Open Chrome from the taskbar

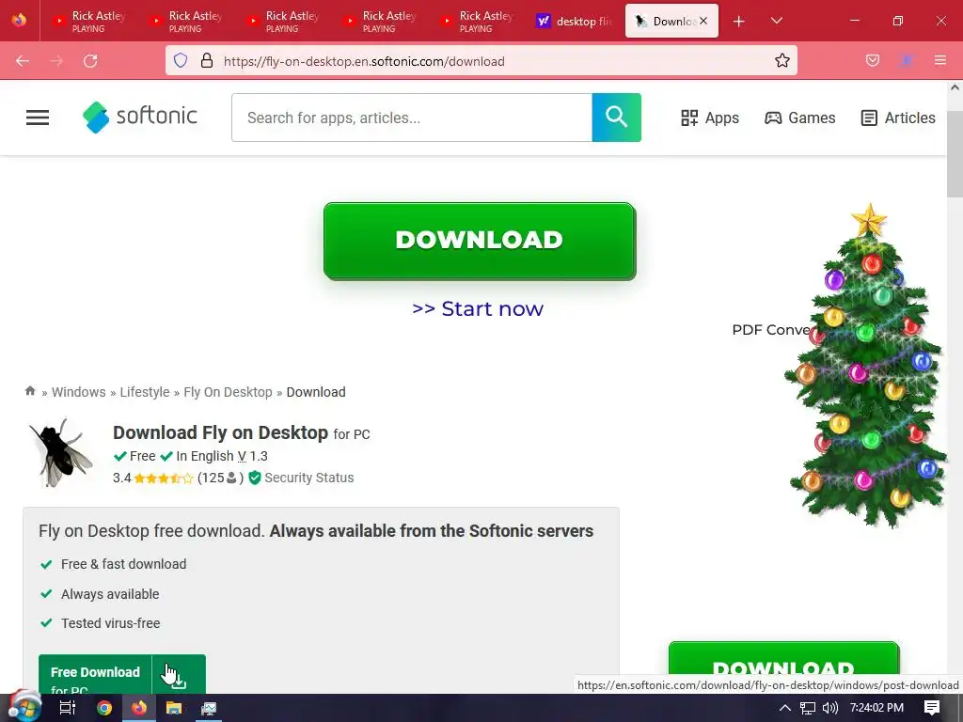tap(104, 708)
